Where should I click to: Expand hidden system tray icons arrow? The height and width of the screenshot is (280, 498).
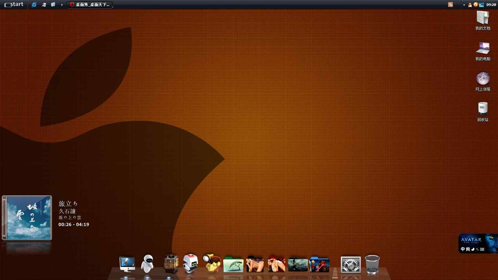(x=464, y=5)
